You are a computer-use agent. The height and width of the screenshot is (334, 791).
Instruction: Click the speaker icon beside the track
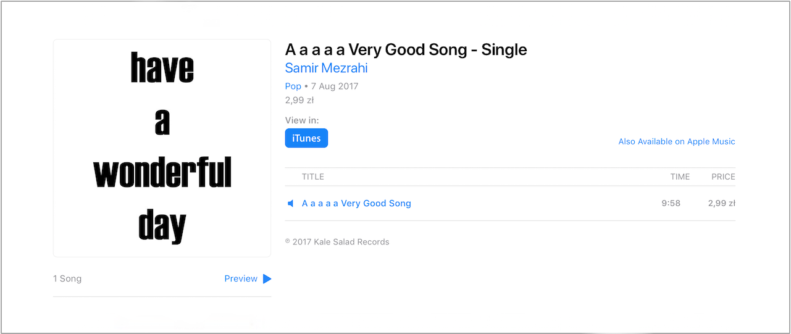pyautogui.click(x=291, y=204)
